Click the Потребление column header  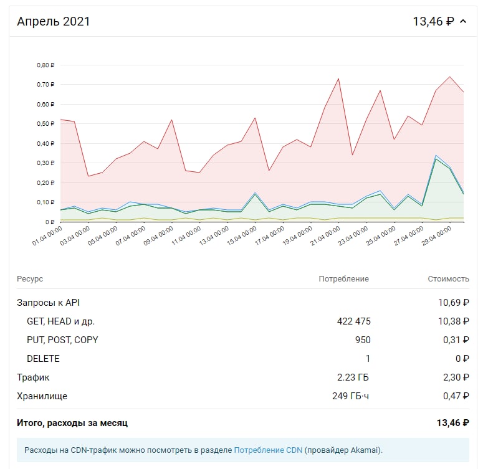tap(343, 279)
